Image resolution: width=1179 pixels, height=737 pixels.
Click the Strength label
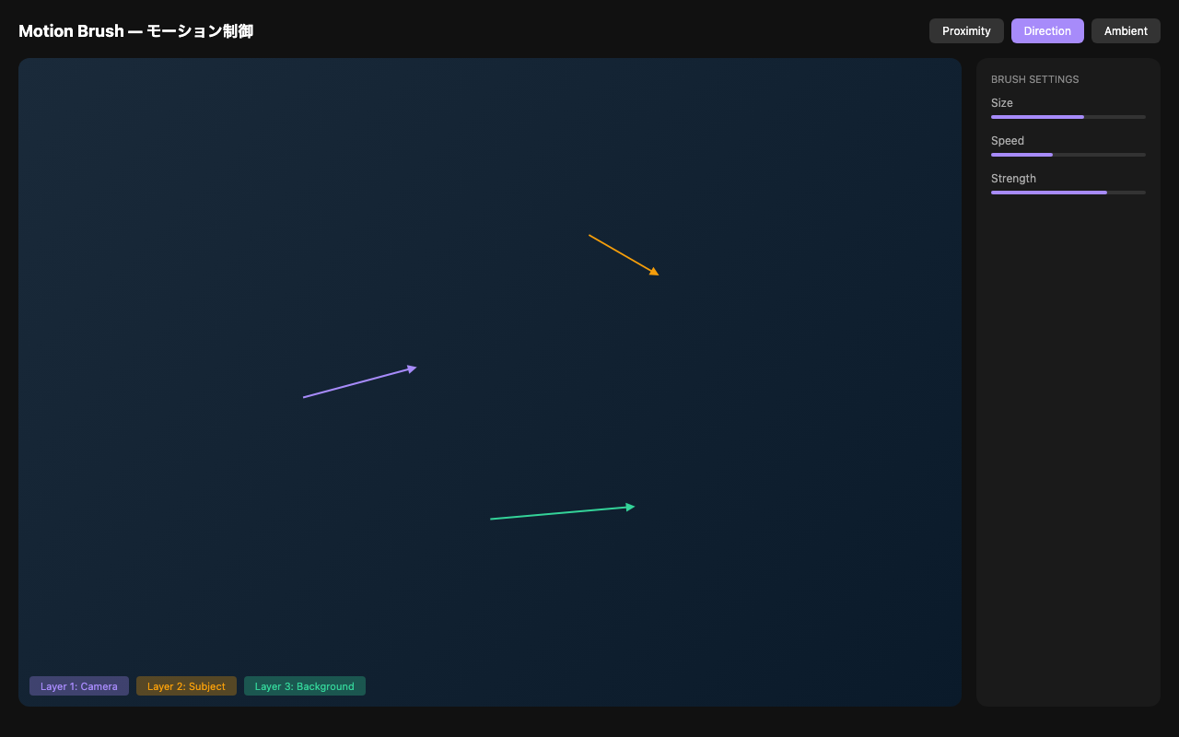[x=1013, y=179]
